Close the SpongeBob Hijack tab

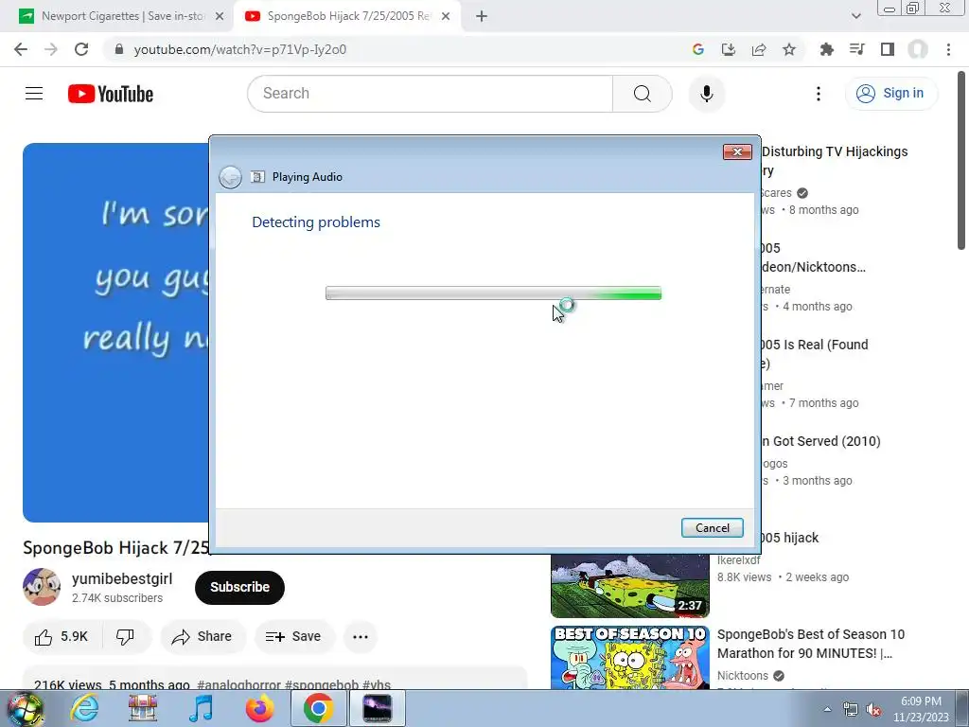pos(446,17)
